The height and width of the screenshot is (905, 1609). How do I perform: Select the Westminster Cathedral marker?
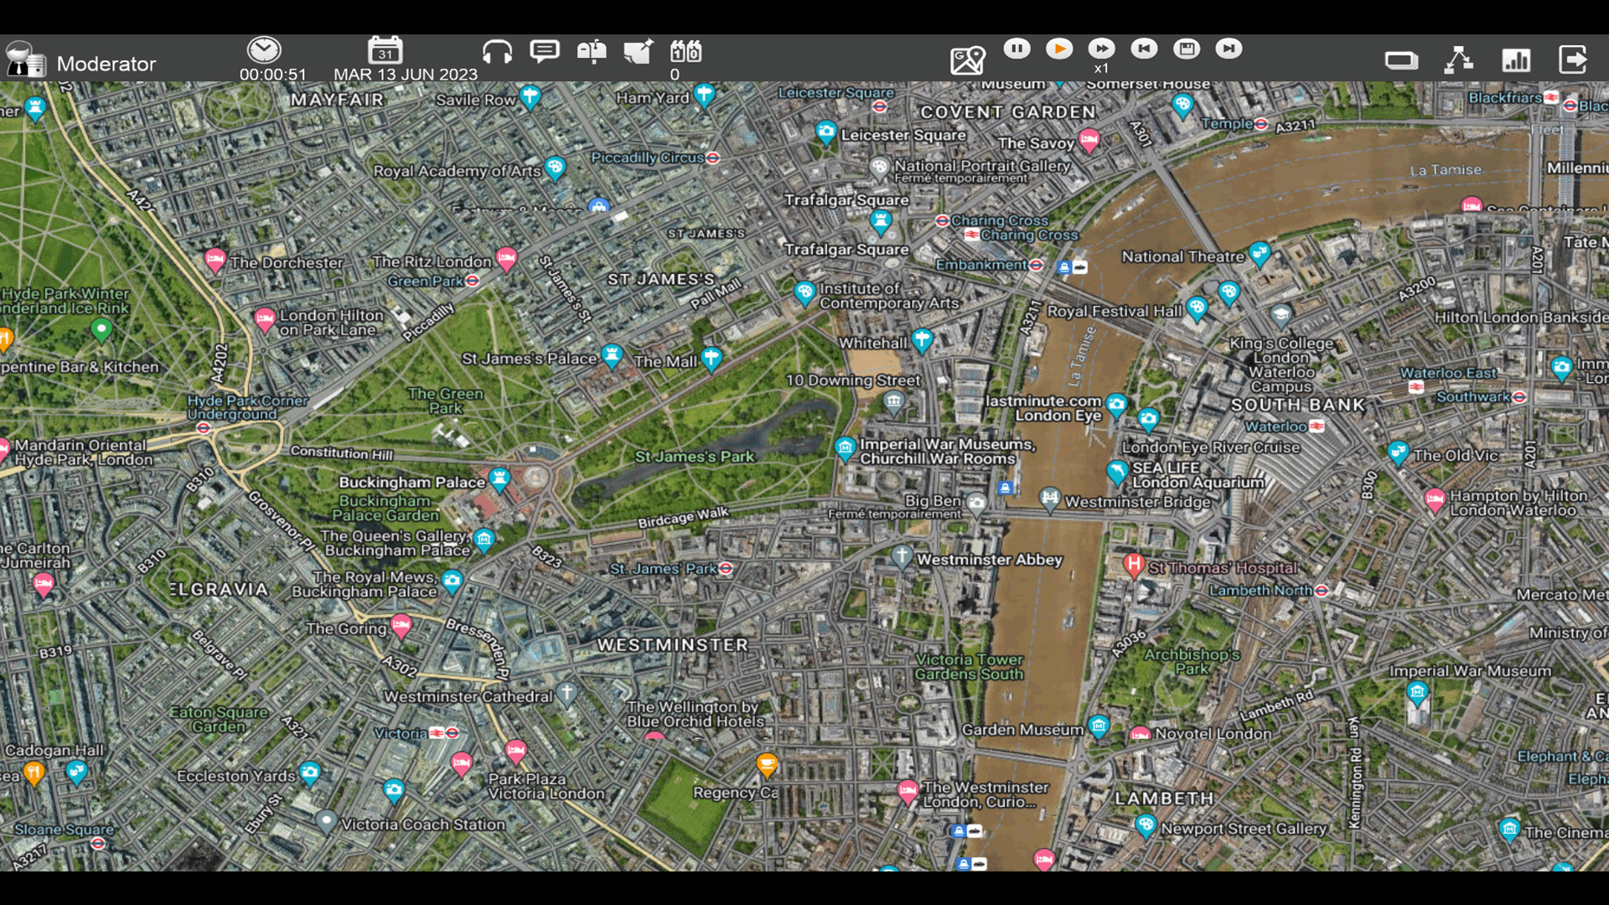[x=567, y=693]
